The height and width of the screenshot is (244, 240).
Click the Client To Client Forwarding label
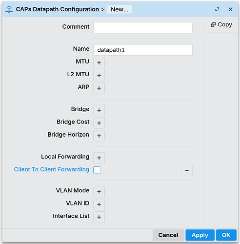pyautogui.click(x=52, y=169)
